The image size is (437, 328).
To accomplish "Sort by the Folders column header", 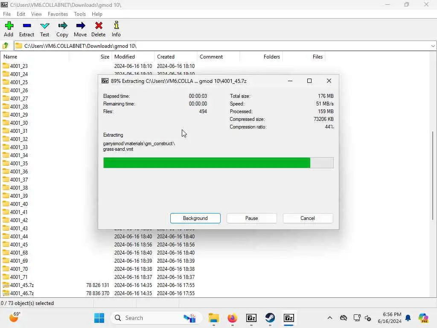I will coord(261,57).
